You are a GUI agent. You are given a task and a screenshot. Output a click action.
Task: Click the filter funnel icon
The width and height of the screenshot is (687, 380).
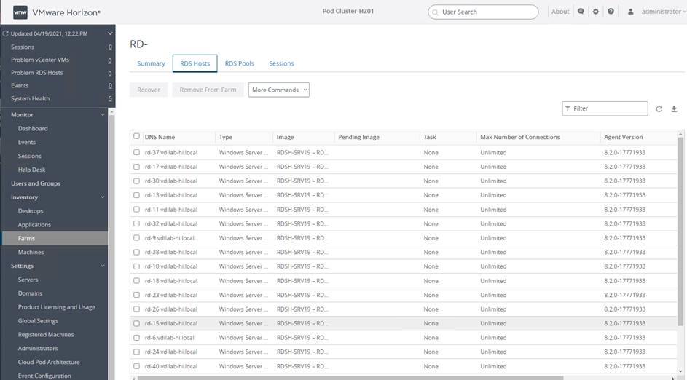568,108
